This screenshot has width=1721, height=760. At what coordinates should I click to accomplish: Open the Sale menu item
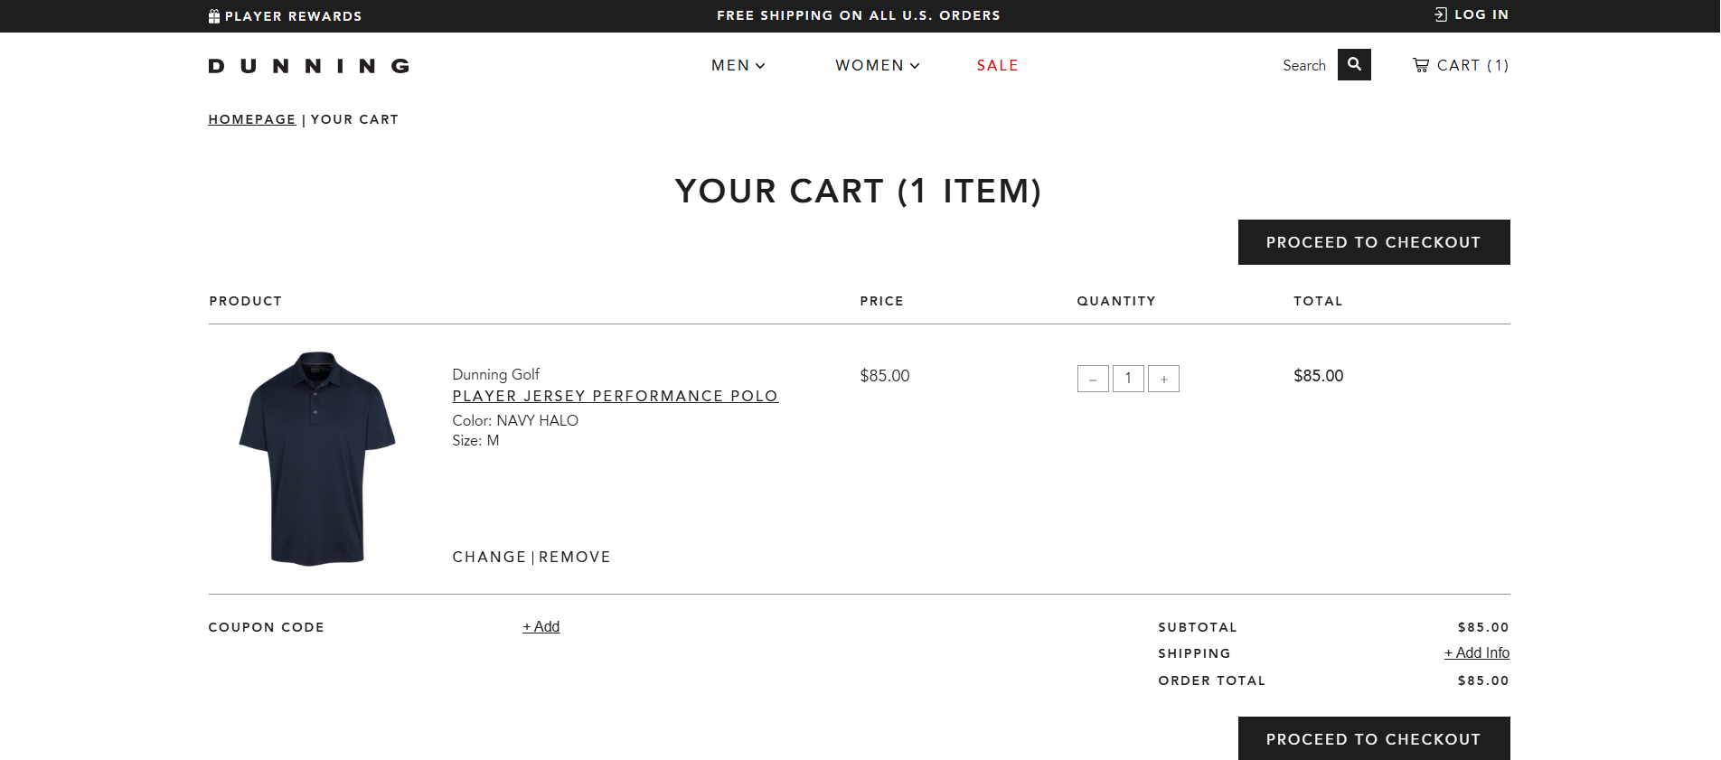pos(997,65)
